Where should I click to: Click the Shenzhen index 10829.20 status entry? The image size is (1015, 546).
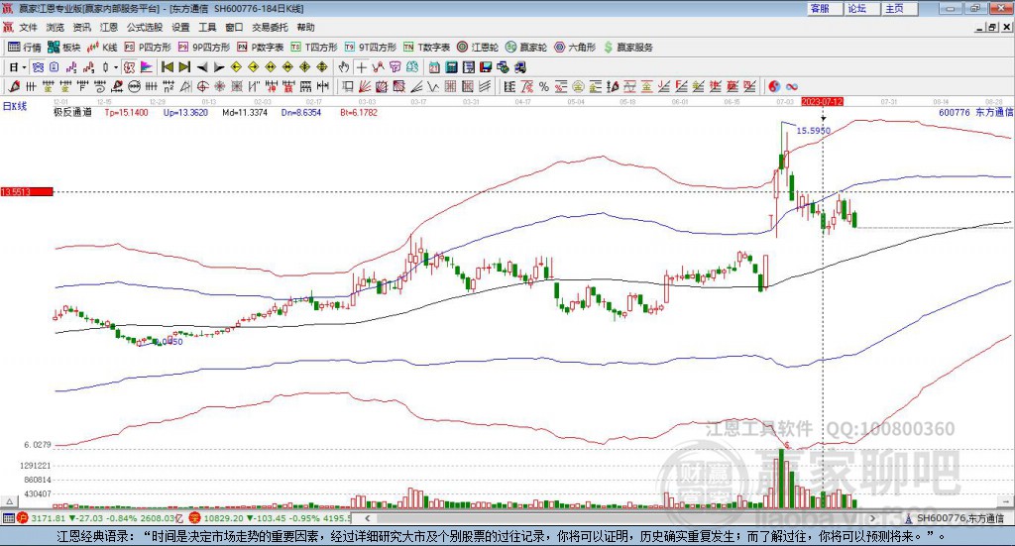[x=271, y=518]
